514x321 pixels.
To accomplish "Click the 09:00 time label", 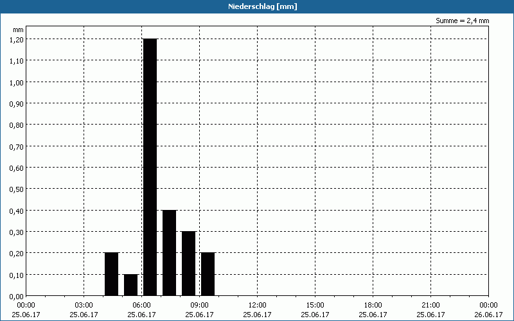I will tap(199, 306).
